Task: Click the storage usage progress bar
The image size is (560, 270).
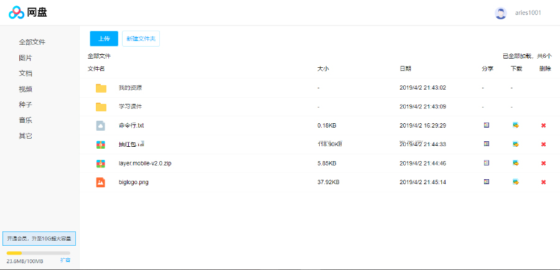Action: 38,253
